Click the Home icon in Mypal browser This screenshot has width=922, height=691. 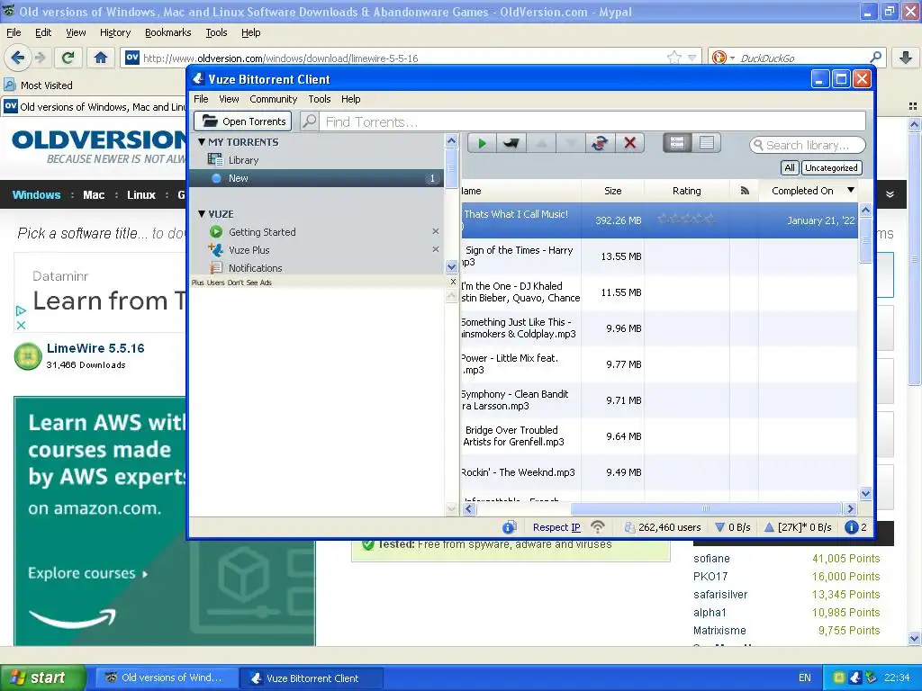[x=101, y=58]
